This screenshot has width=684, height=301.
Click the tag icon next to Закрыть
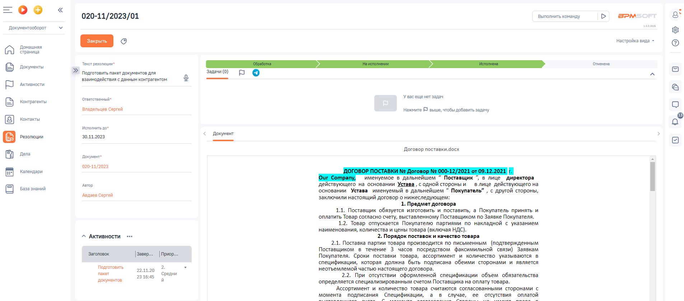124,41
